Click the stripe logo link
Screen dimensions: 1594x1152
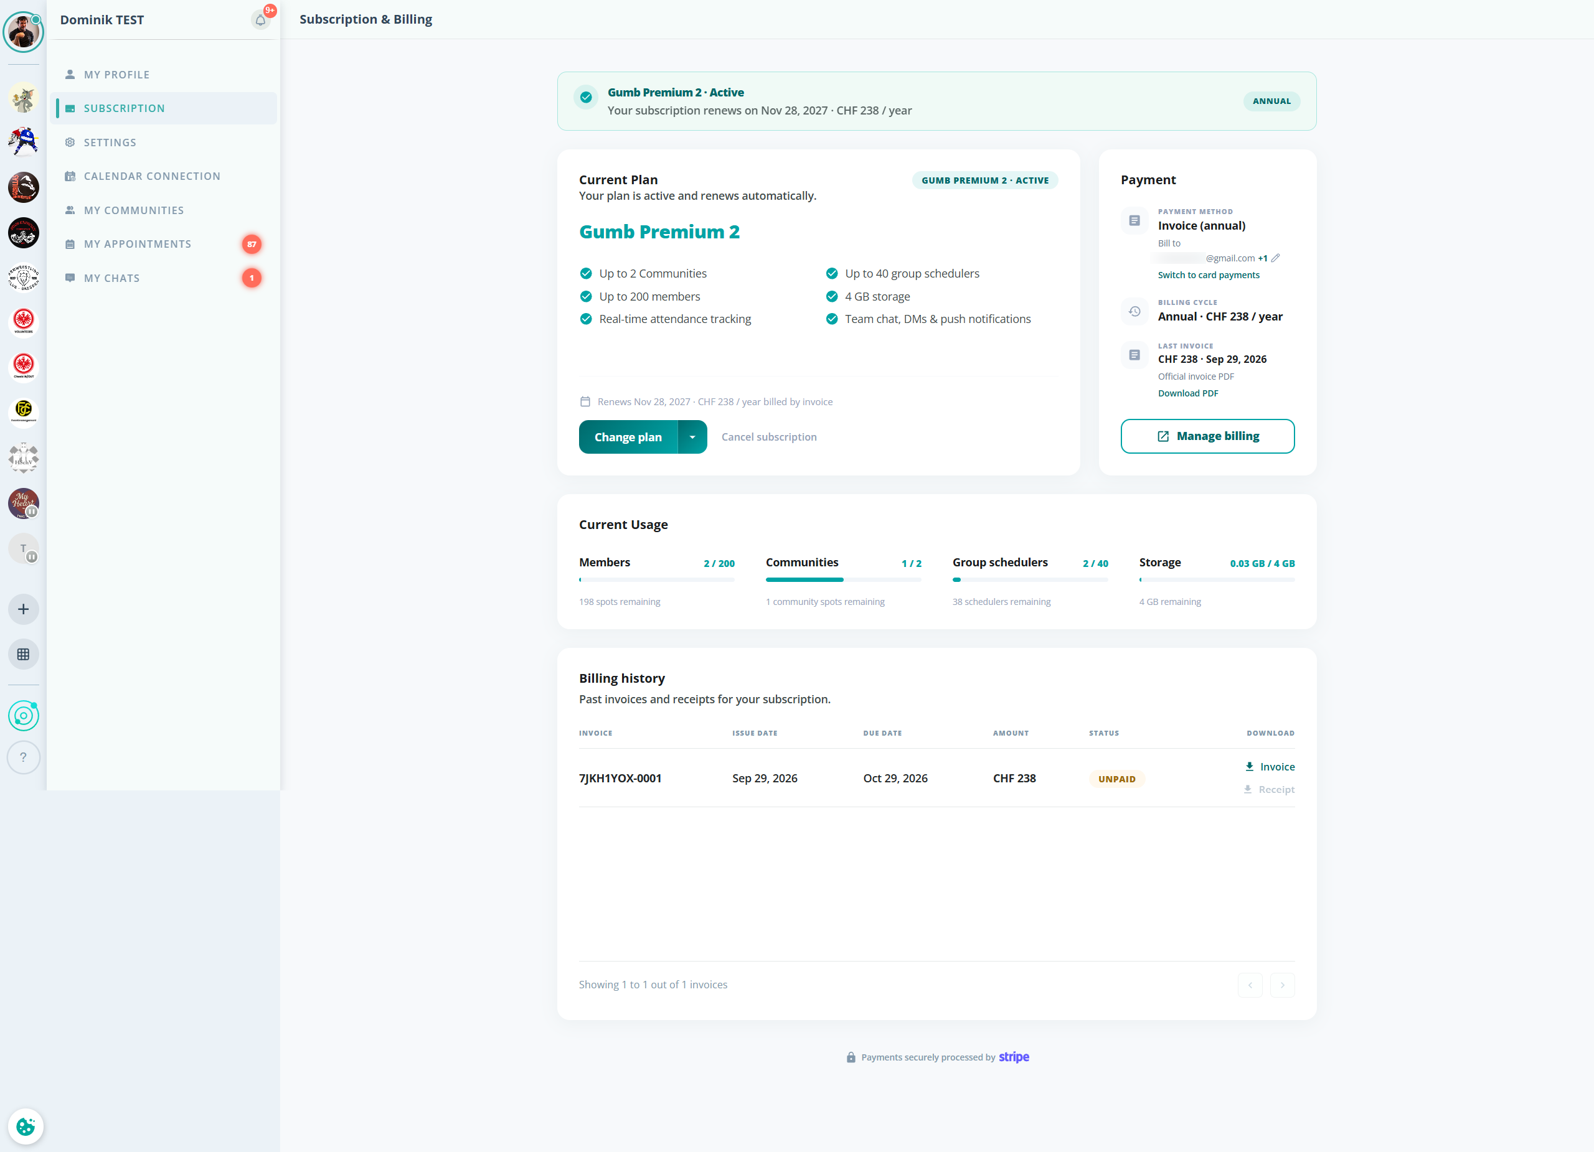(x=1014, y=1057)
